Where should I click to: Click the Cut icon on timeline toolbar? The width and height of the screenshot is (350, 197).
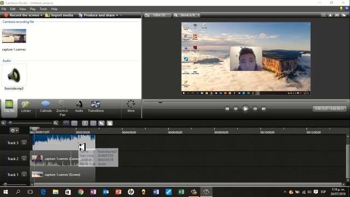tap(85, 123)
